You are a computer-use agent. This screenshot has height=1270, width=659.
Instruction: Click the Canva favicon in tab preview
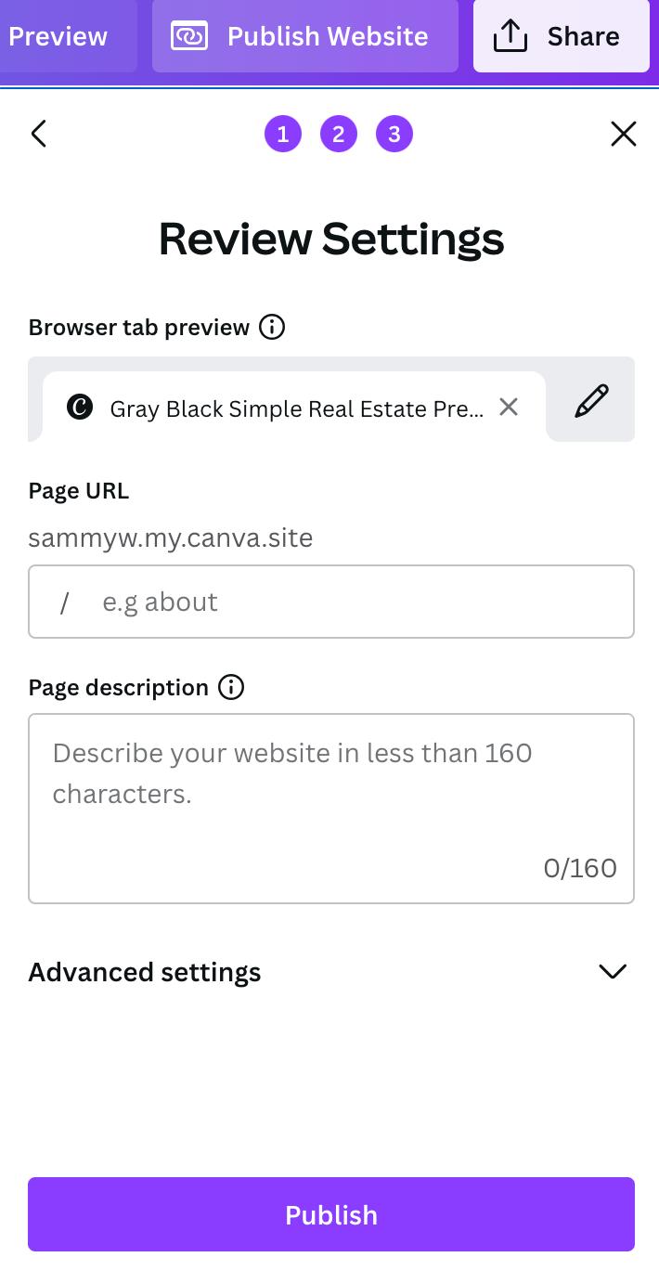tap(80, 407)
